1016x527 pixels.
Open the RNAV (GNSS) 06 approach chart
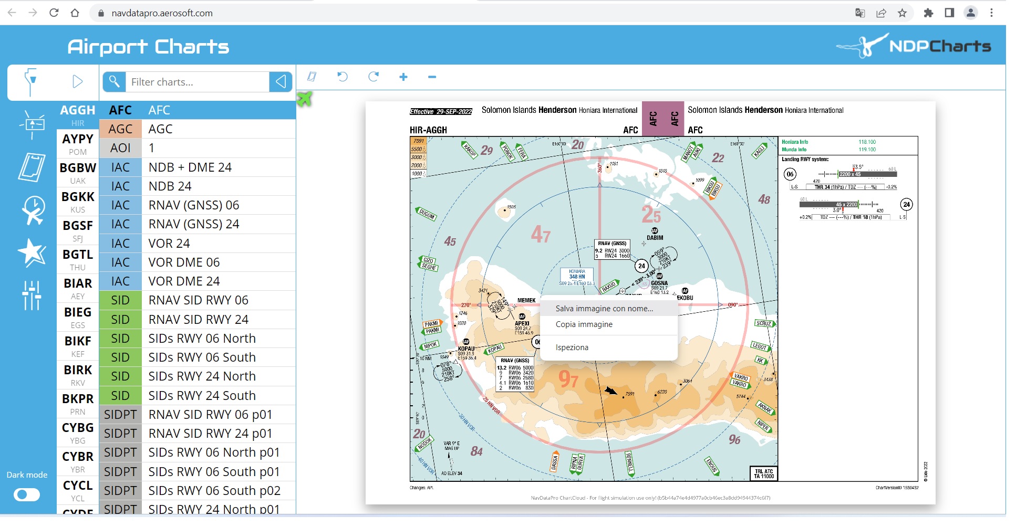[194, 205]
